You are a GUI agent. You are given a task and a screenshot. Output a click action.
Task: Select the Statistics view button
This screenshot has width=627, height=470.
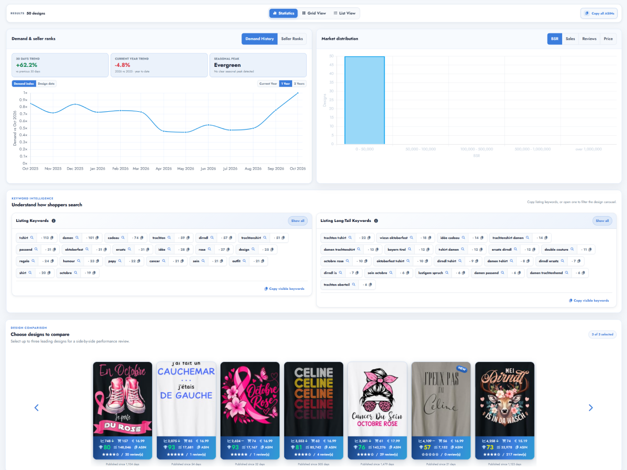coord(283,13)
